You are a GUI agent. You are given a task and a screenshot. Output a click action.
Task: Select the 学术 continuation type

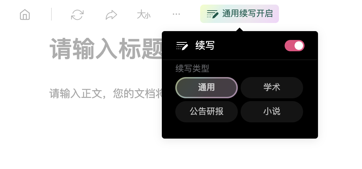coord(272,88)
